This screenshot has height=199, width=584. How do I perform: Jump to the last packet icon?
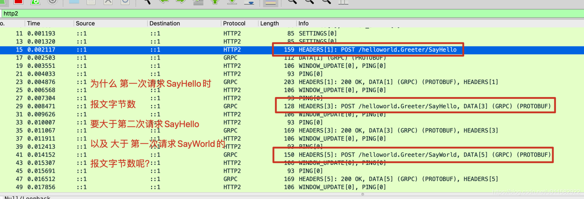pos(232,1)
